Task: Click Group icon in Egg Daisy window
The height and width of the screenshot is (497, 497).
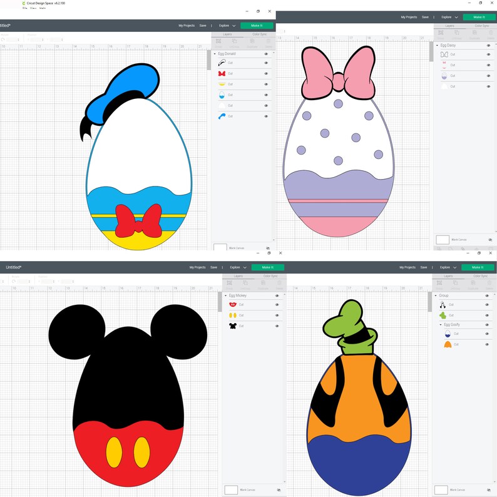Action: 441,33
